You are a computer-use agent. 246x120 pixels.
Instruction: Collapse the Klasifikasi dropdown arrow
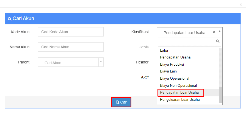[219, 31]
